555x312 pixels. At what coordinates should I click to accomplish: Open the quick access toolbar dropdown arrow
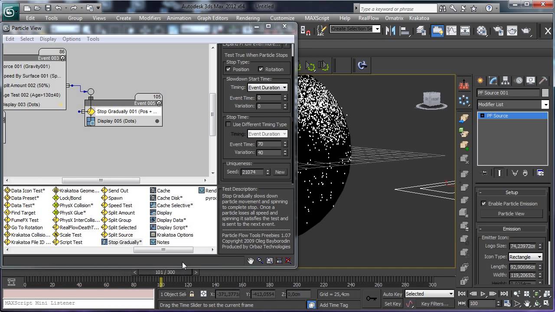click(x=98, y=8)
